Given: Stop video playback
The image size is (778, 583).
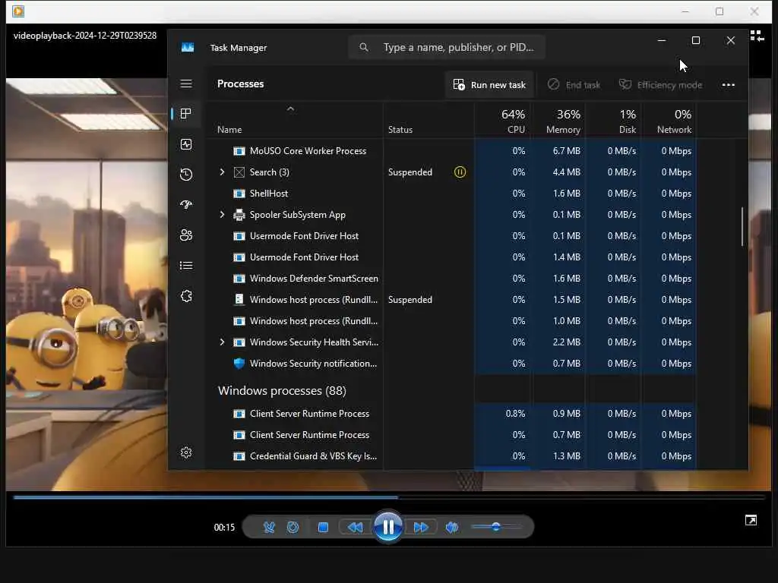Looking at the screenshot, I should point(323,527).
